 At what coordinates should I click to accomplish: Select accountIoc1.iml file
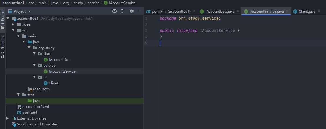tap(36, 107)
